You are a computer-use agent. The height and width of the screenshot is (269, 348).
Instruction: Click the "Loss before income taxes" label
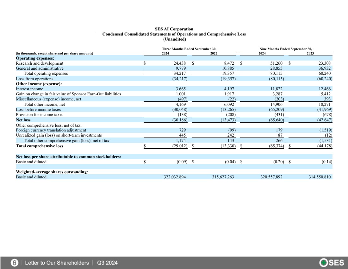(38, 109)
